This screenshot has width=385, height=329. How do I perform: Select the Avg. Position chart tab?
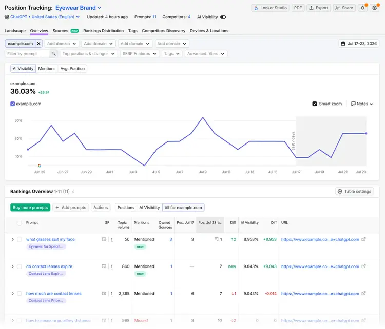click(x=72, y=69)
